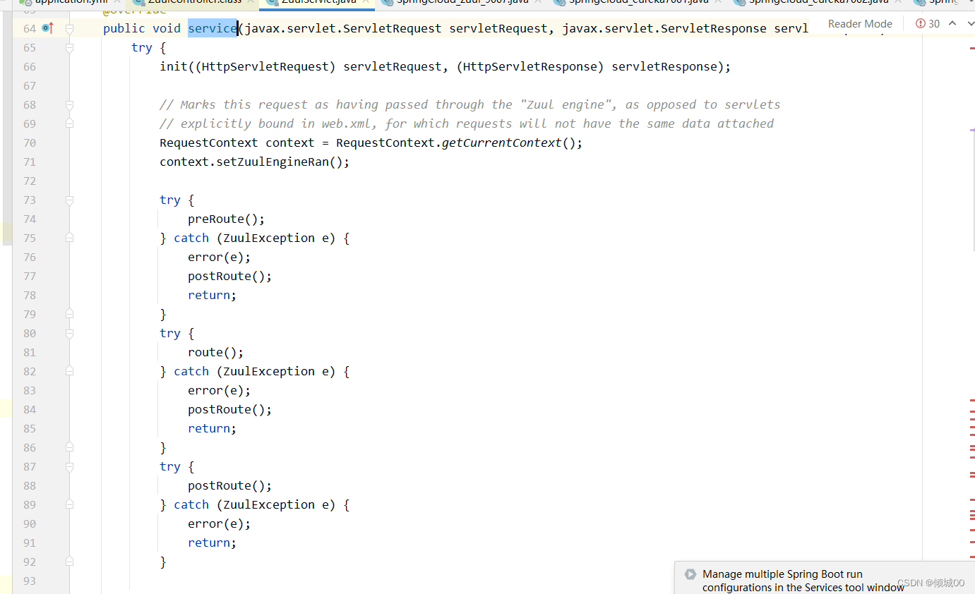This screenshot has height=594, width=975.
Task: Fold the catch block at line 82
Action: (69, 371)
